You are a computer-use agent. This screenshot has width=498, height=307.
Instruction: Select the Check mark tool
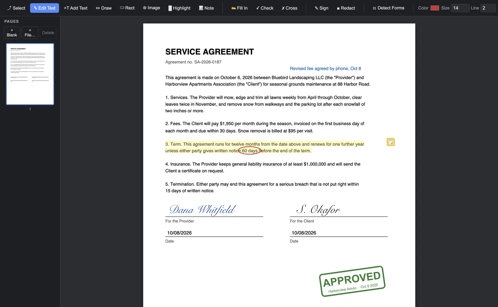coord(265,8)
